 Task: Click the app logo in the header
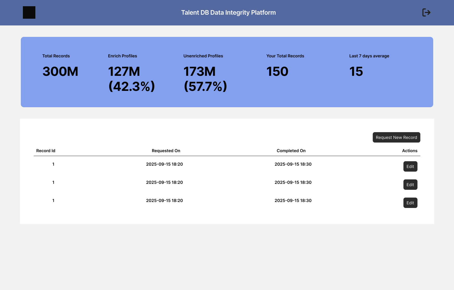click(29, 12)
